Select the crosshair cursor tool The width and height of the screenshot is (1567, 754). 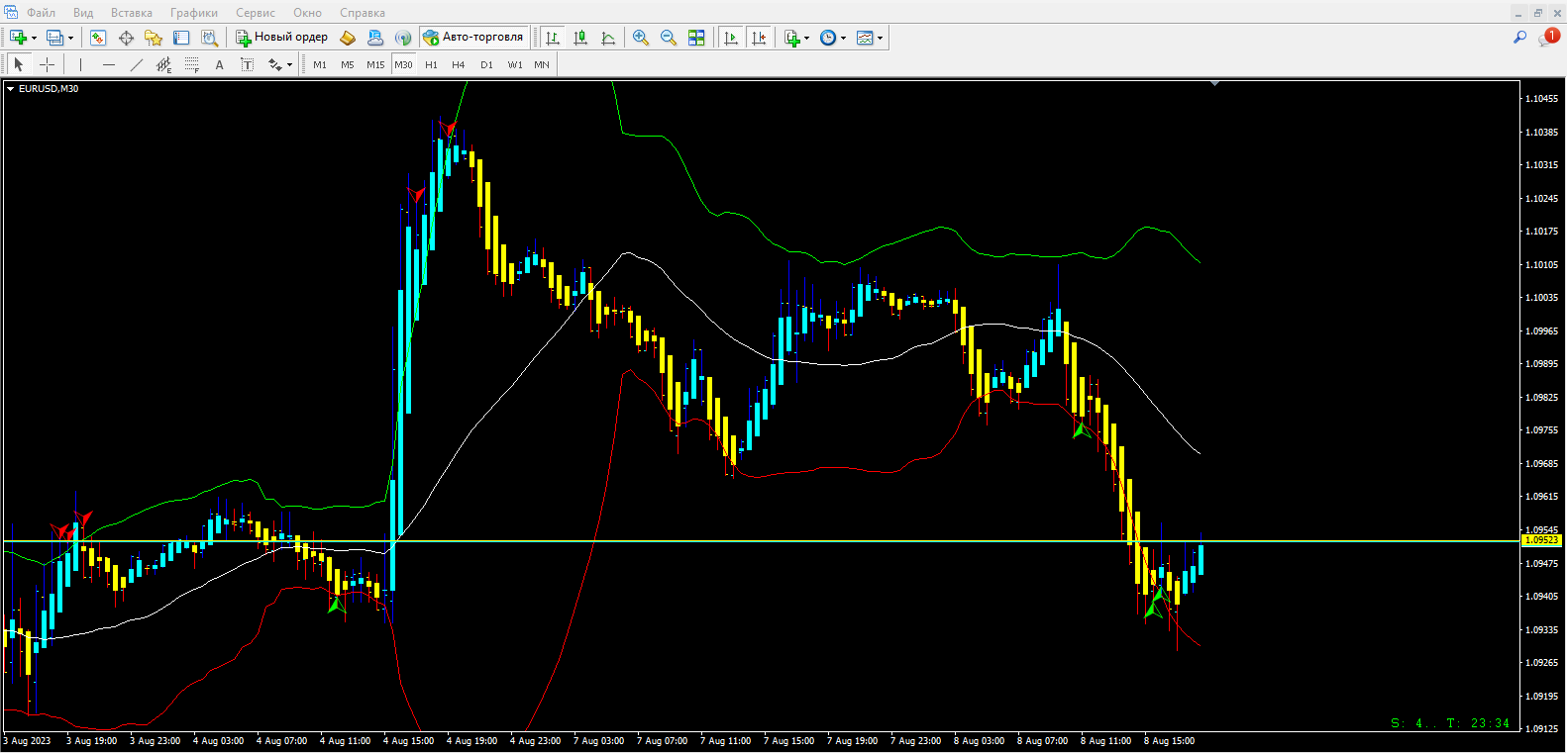point(47,64)
